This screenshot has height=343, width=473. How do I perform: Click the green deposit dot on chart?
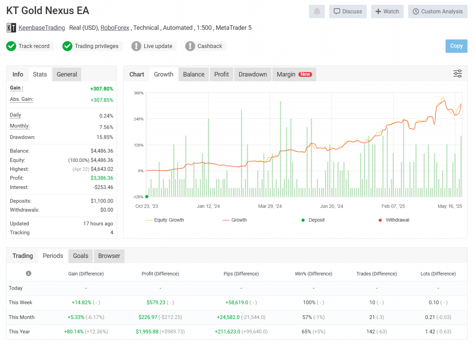(x=147, y=197)
